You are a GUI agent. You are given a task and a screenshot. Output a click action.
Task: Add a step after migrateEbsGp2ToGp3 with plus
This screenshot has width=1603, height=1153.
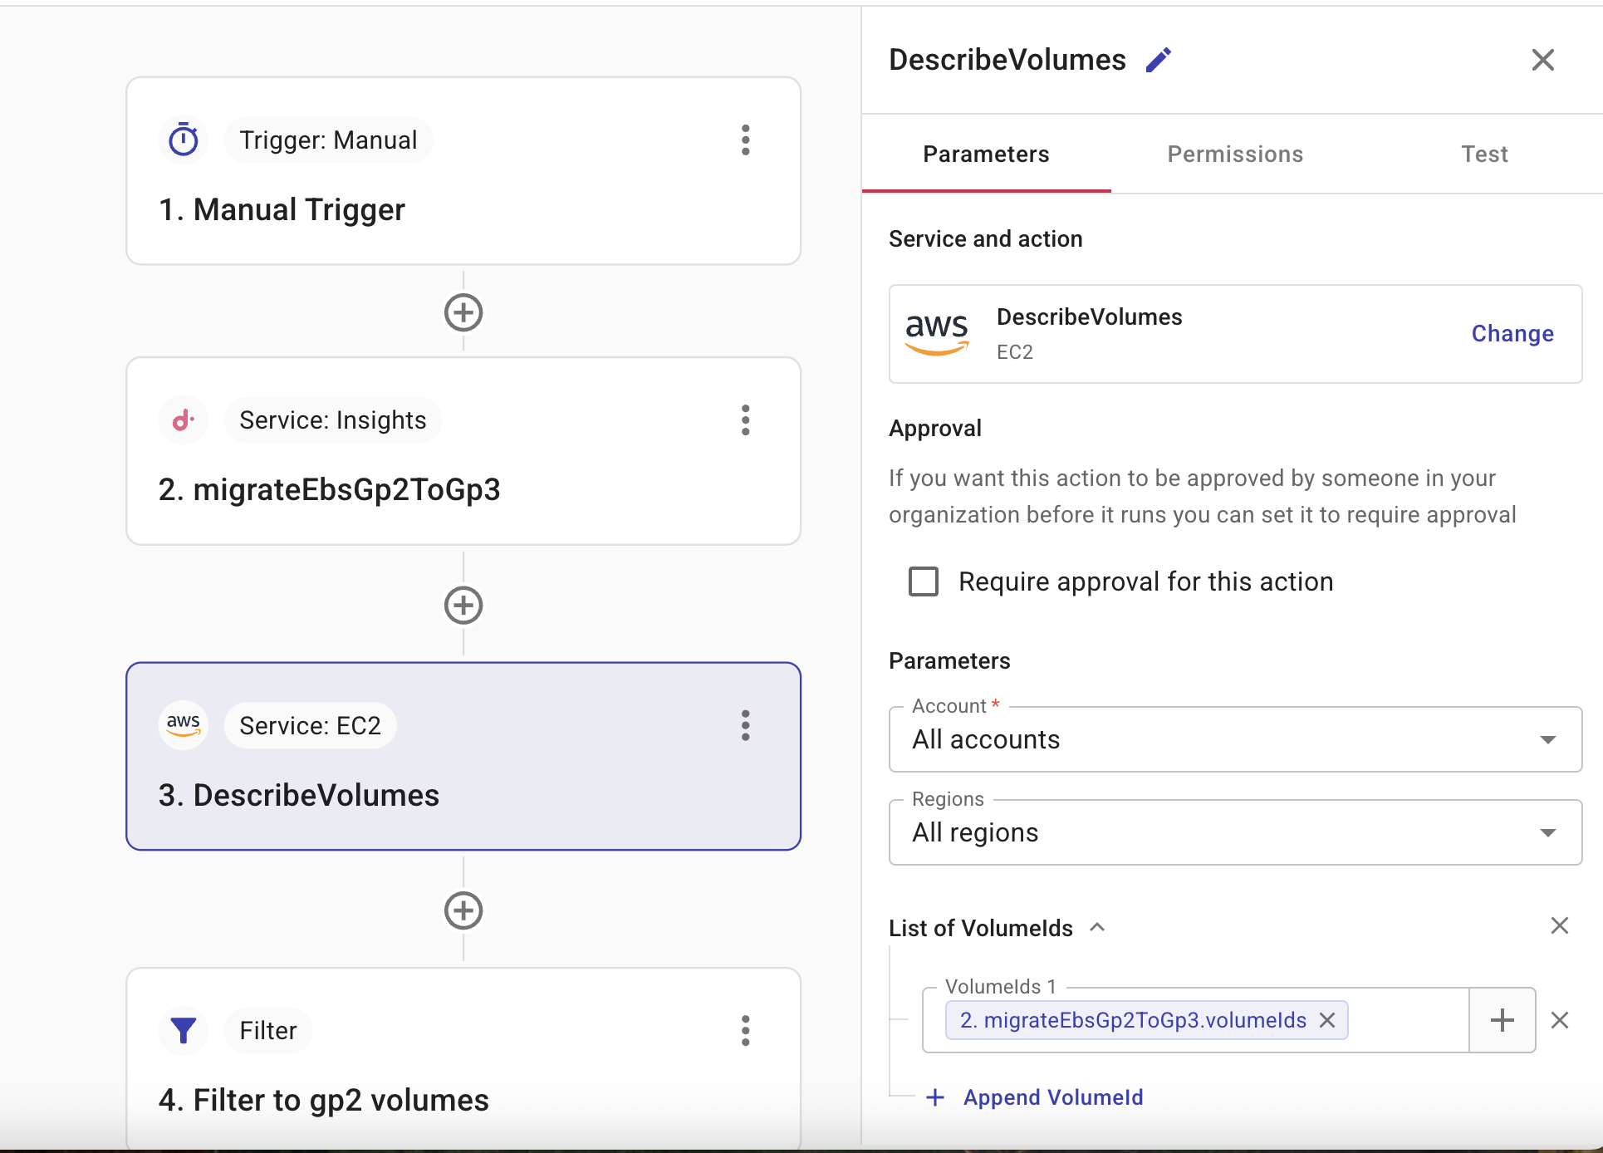pyautogui.click(x=463, y=606)
